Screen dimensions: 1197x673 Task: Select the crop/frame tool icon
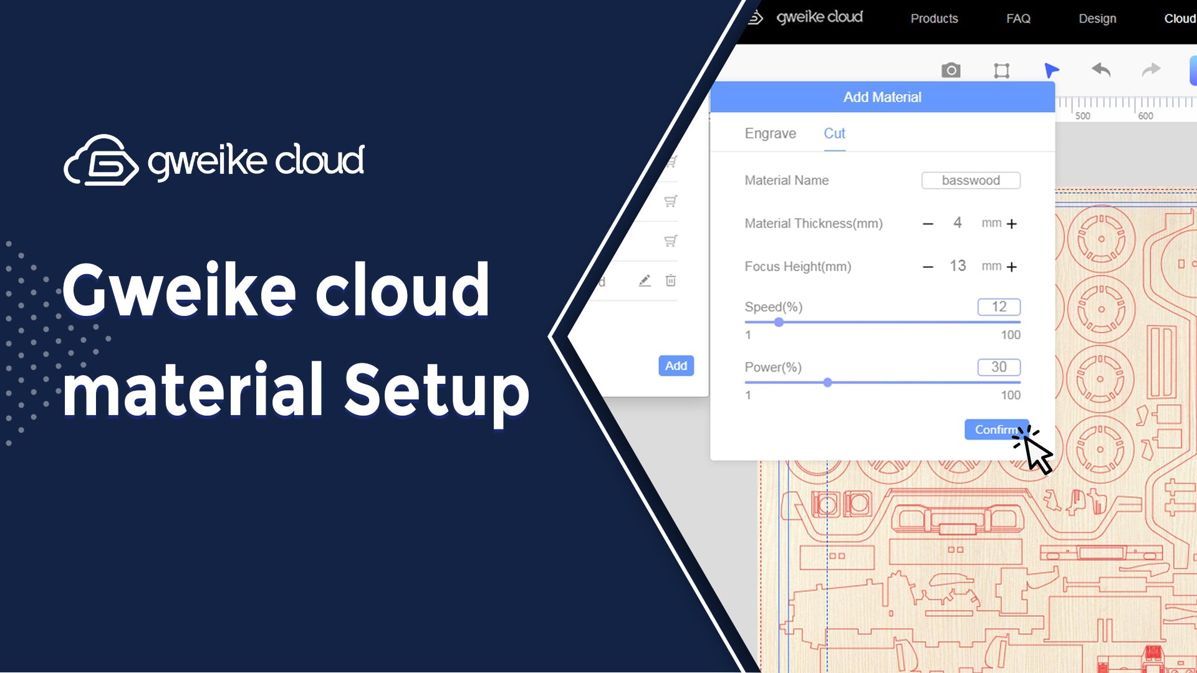pyautogui.click(x=1002, y=70)
